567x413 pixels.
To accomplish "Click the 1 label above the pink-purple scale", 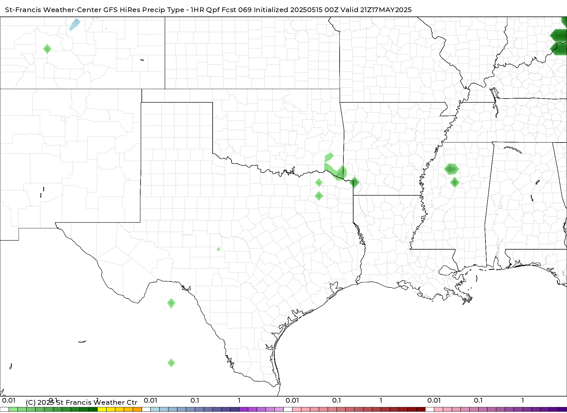I will [x=523, y=400].
